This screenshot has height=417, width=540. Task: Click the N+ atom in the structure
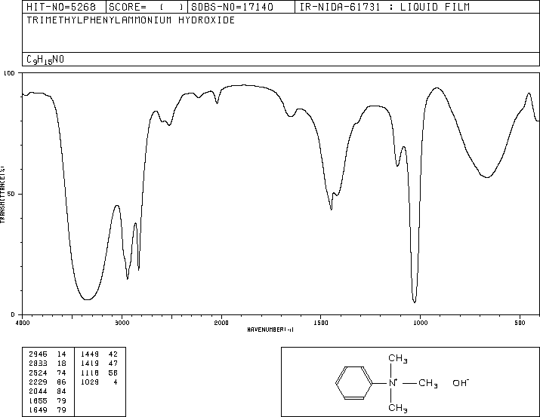[x=393, y=383]
